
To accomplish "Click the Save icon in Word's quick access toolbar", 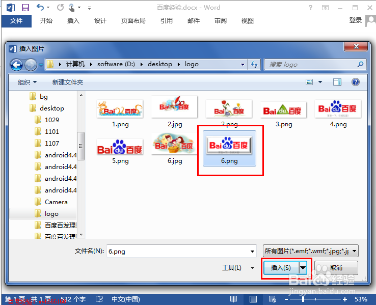I will (25, 8).
